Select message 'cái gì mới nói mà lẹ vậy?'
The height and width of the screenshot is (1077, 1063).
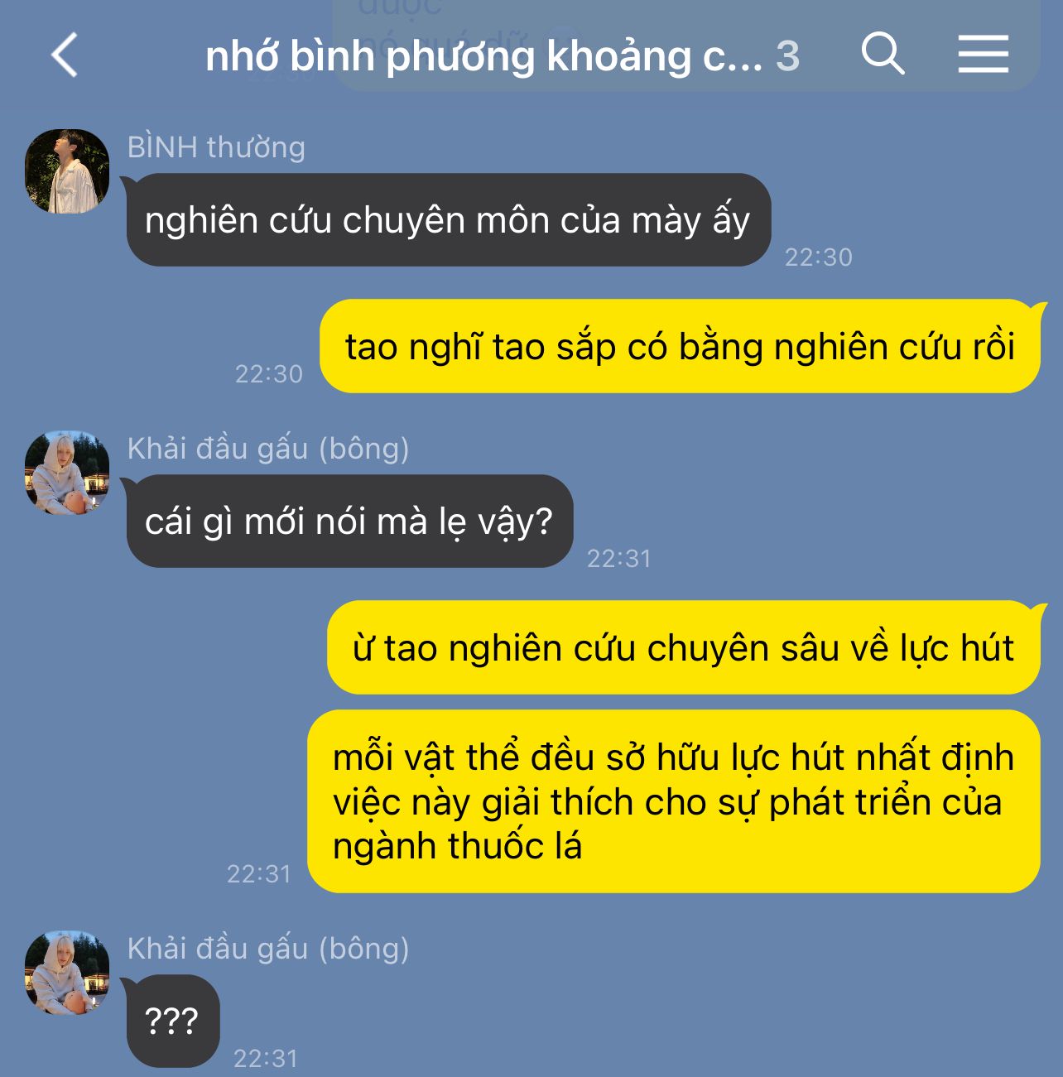pyautogui.click(x=349, y=522)
